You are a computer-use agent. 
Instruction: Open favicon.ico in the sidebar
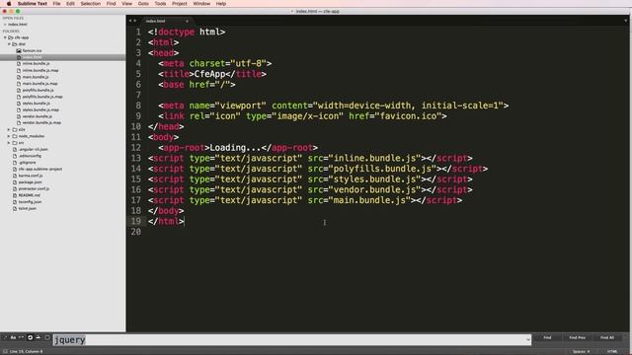pos(32,50)
